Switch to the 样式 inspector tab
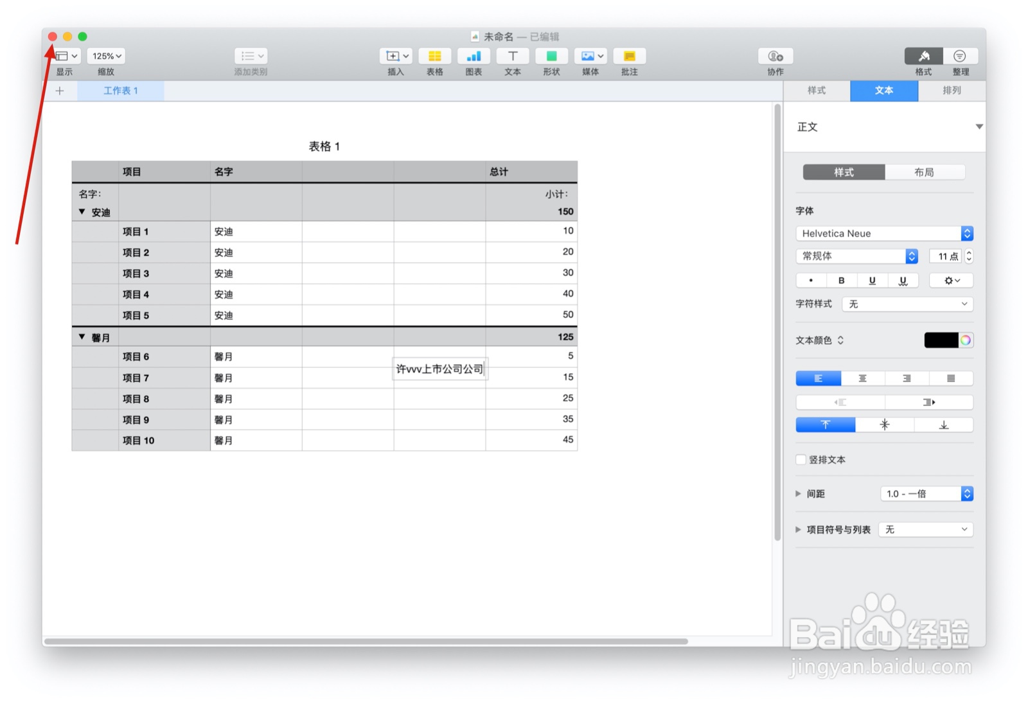The width and height of the screenshot is (1028, 702). coord(817,91)
